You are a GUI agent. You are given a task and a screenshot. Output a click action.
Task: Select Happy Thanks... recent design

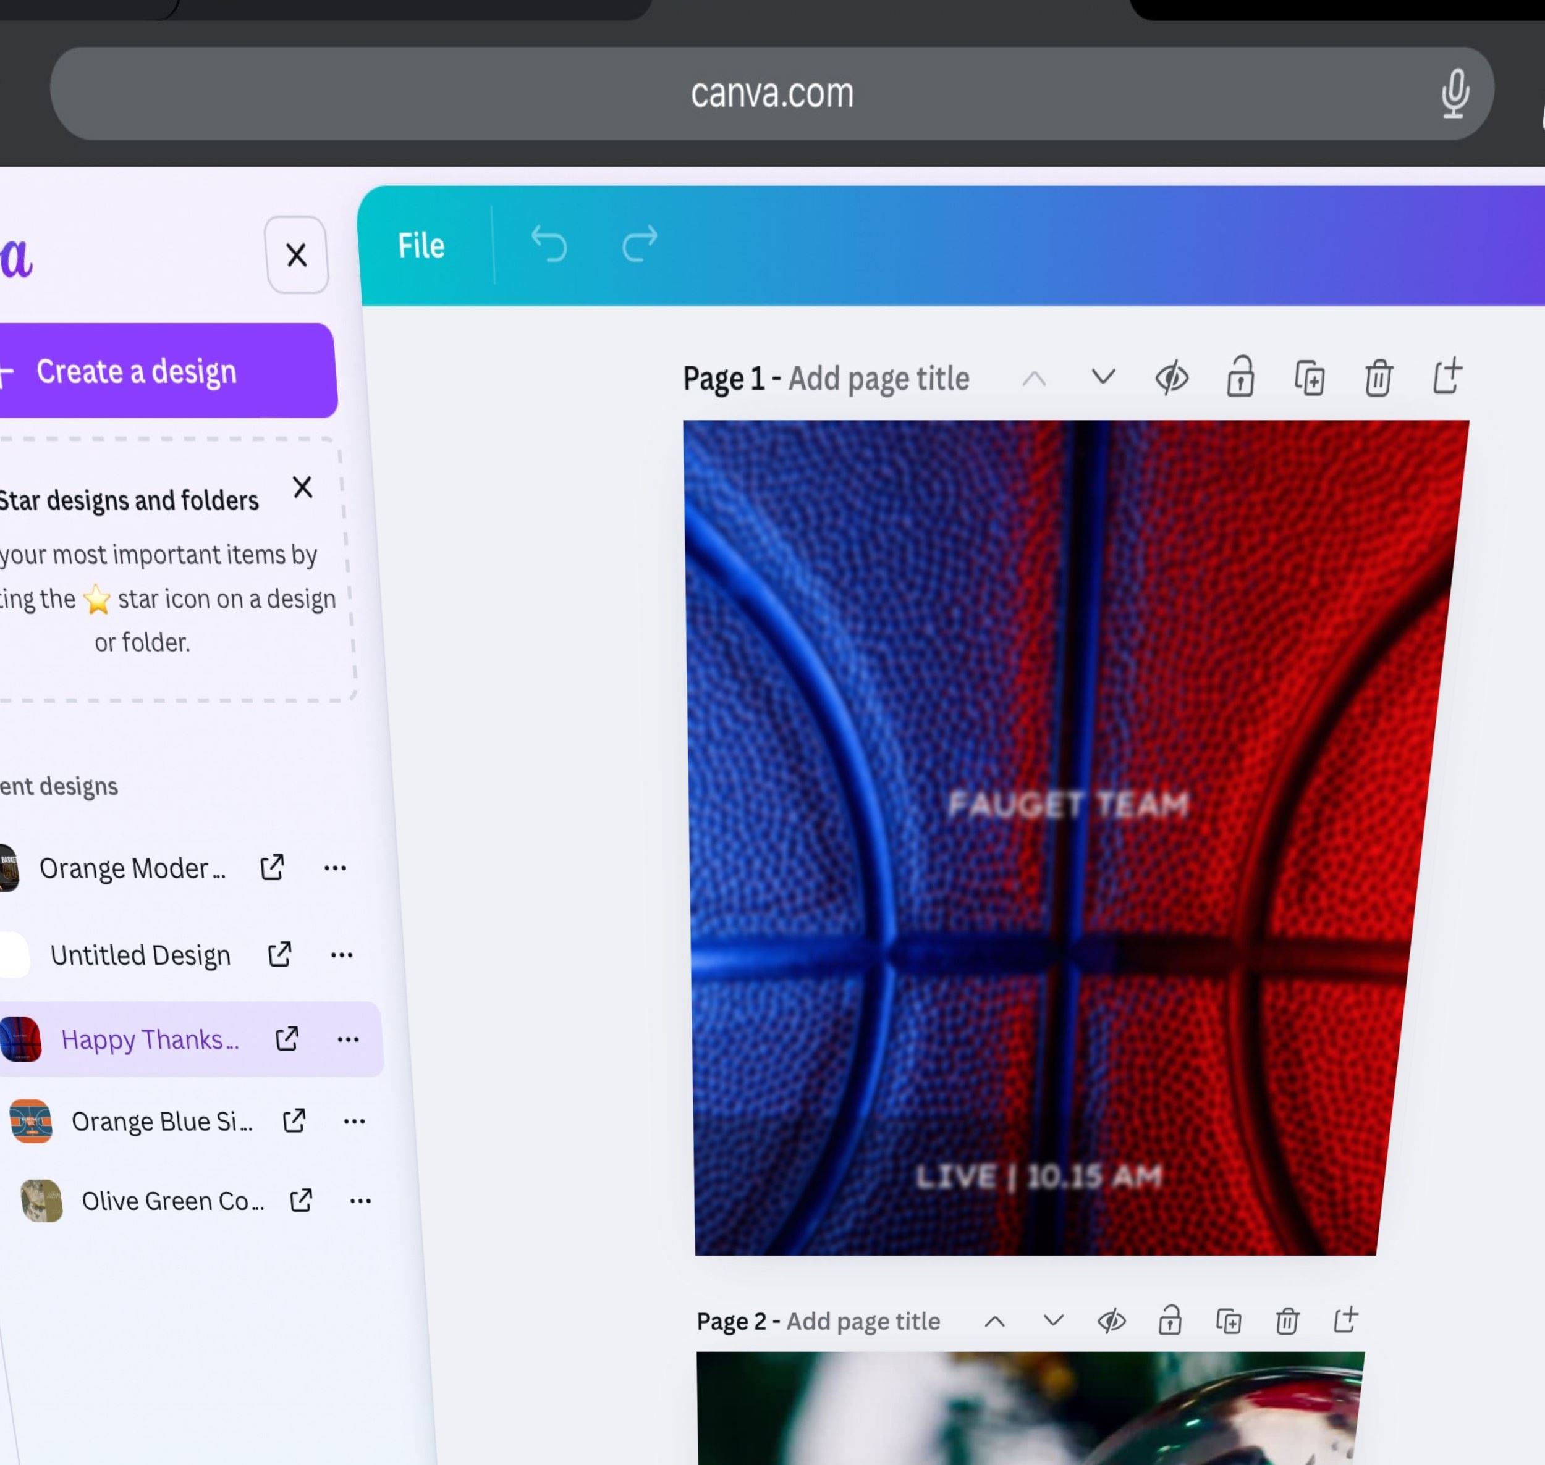coord(150,1039)
